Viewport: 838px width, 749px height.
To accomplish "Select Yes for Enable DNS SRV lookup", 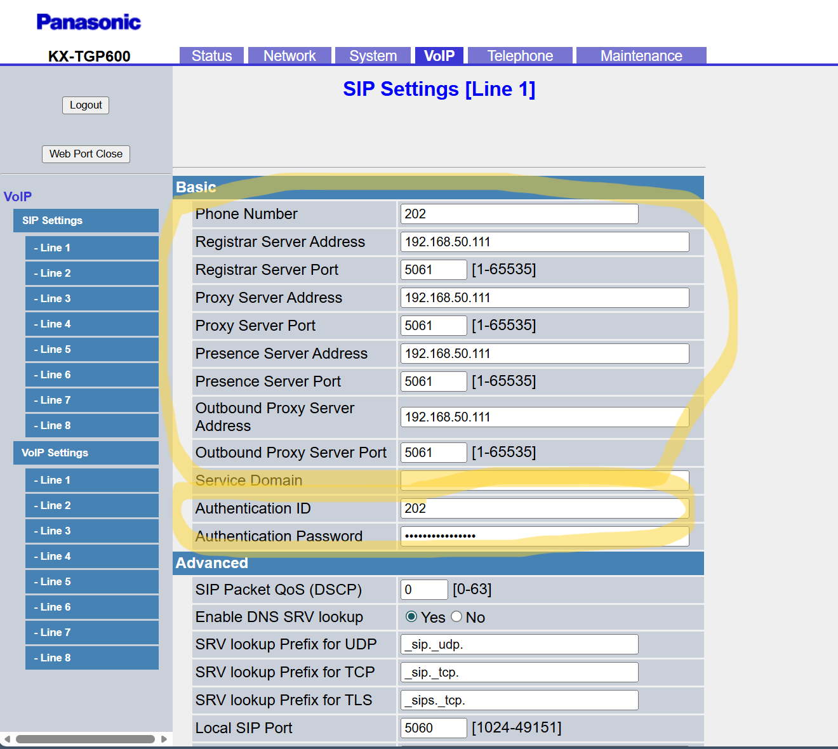I will [411, 617].
